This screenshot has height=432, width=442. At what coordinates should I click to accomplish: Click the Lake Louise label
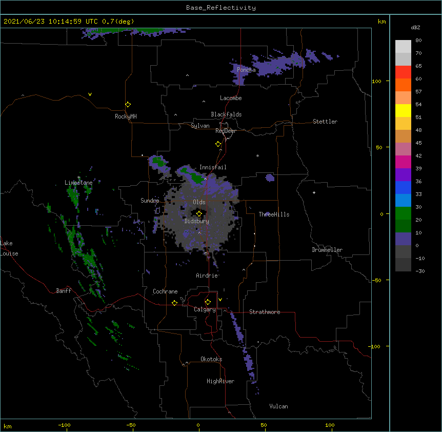coord(8,248)
